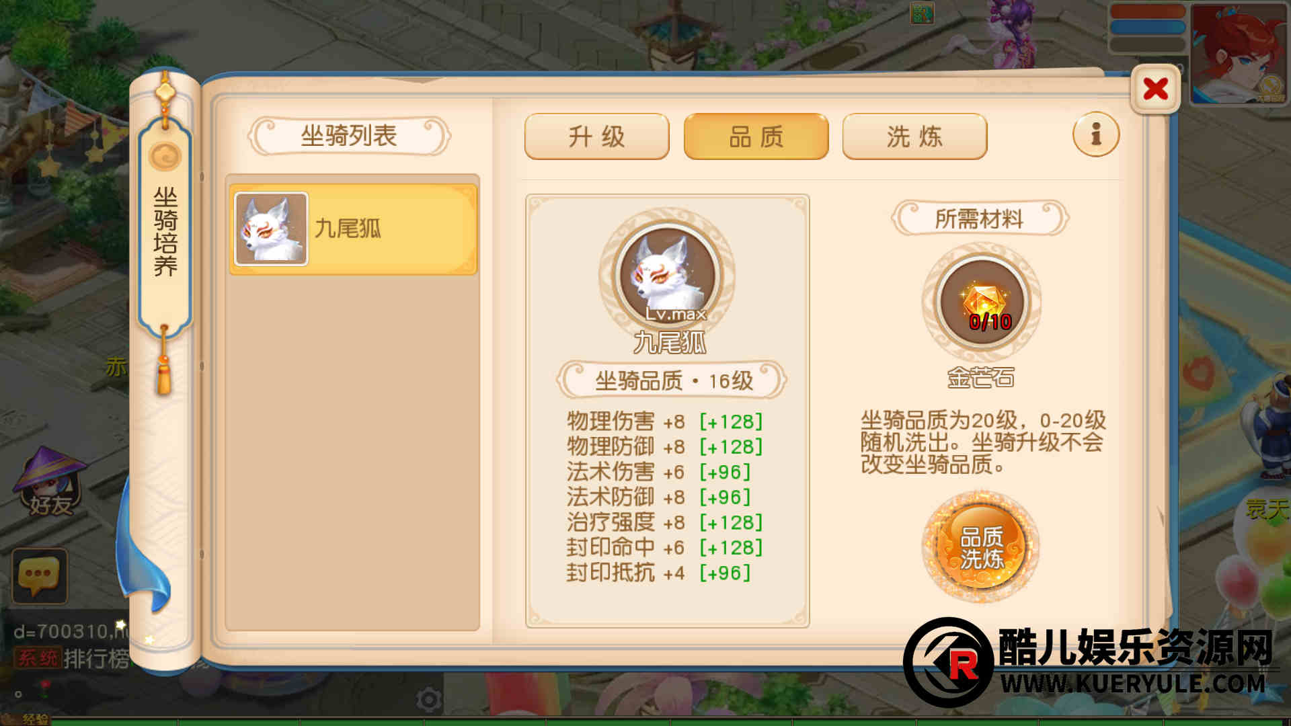
Task: Tap the 九尾狐 thumbnail in list
Action: (271, 229)
